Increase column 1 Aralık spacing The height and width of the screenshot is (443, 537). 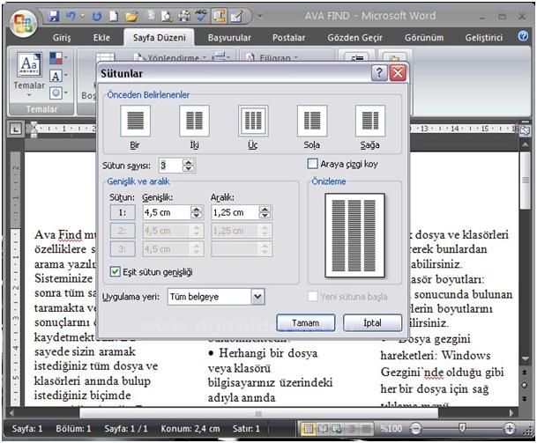[x=265, y=209]
